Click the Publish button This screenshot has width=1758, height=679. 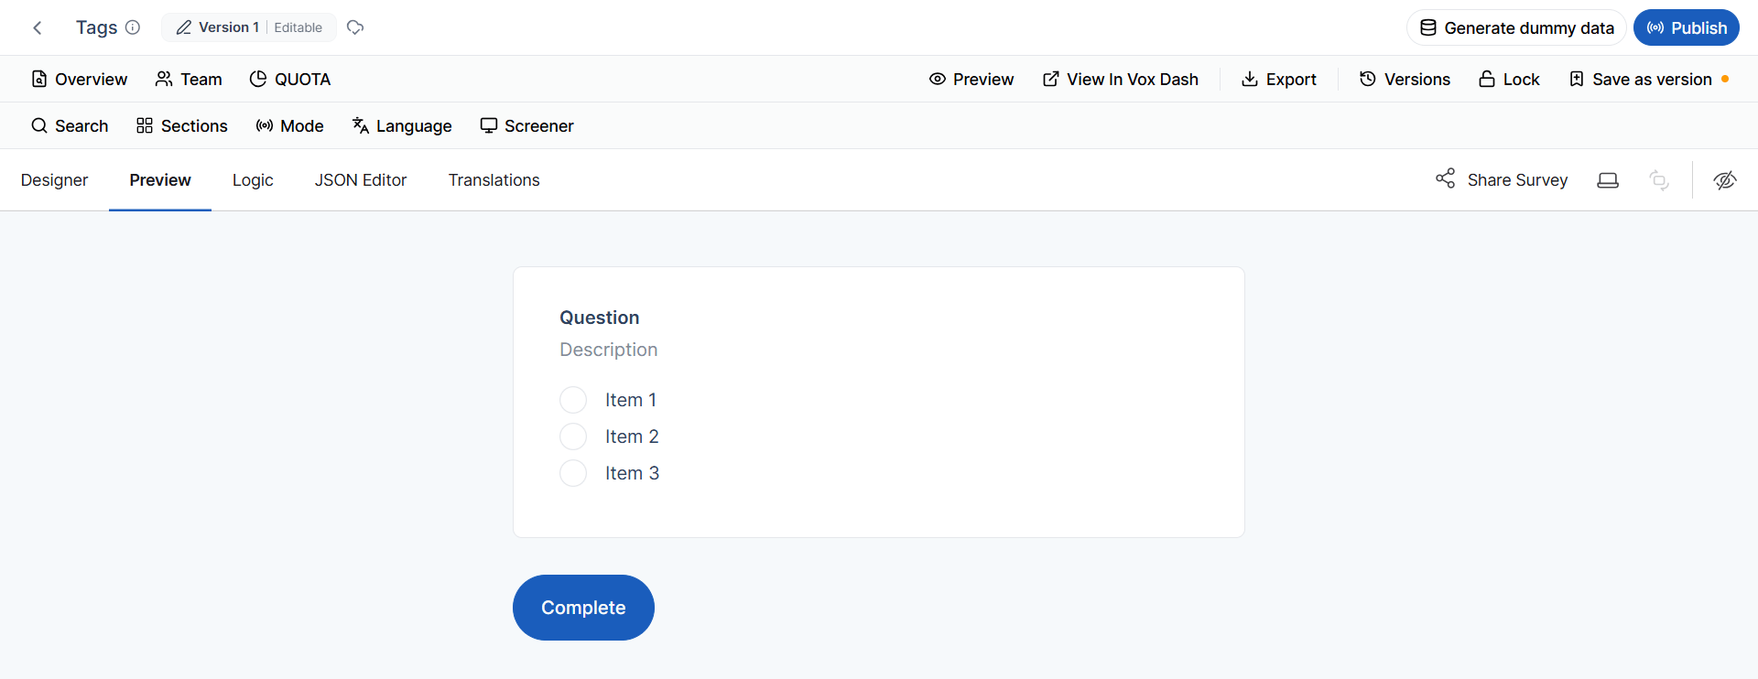[1687, 27]
